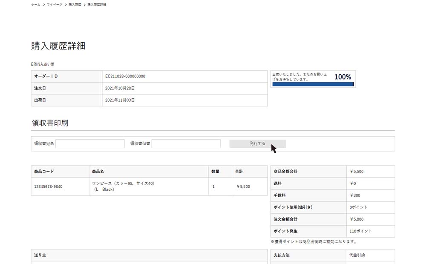Focus the 領収書但書 input field
The image size is (426, 264).
click(x=186, y=144)
